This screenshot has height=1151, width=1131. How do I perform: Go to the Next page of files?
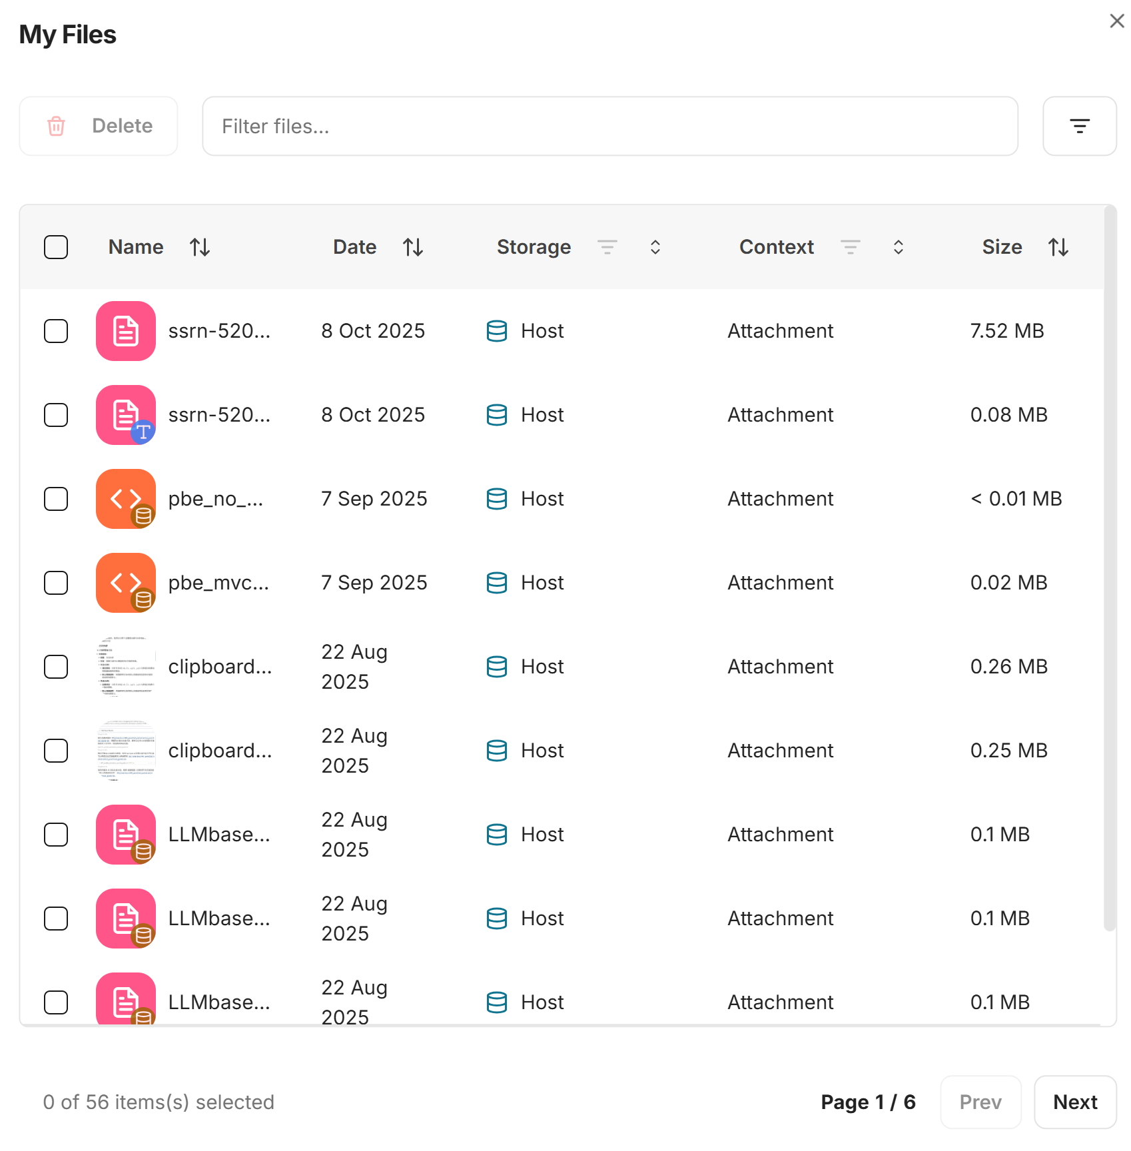(1074, 1102)
